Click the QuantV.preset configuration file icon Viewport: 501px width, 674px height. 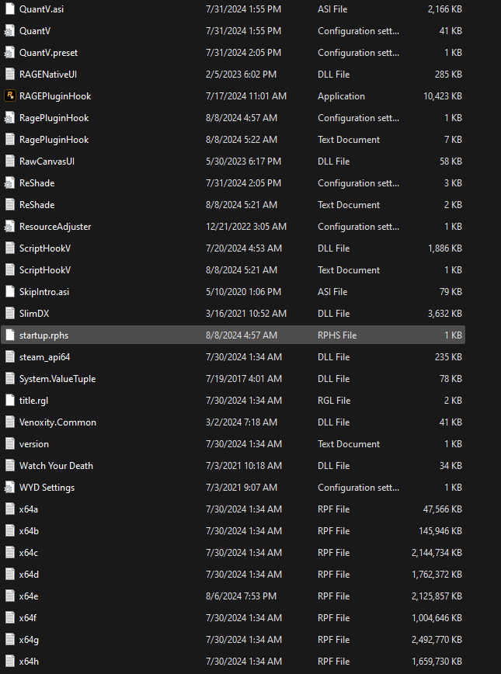[x=10, y=53]
